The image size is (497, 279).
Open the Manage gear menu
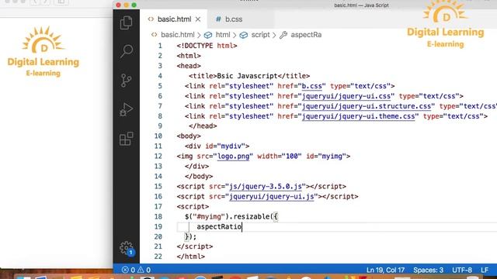127,248
